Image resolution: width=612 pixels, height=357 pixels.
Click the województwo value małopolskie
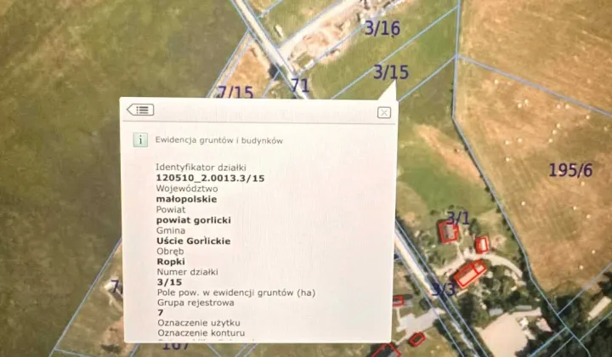click(x=186, y=199)
